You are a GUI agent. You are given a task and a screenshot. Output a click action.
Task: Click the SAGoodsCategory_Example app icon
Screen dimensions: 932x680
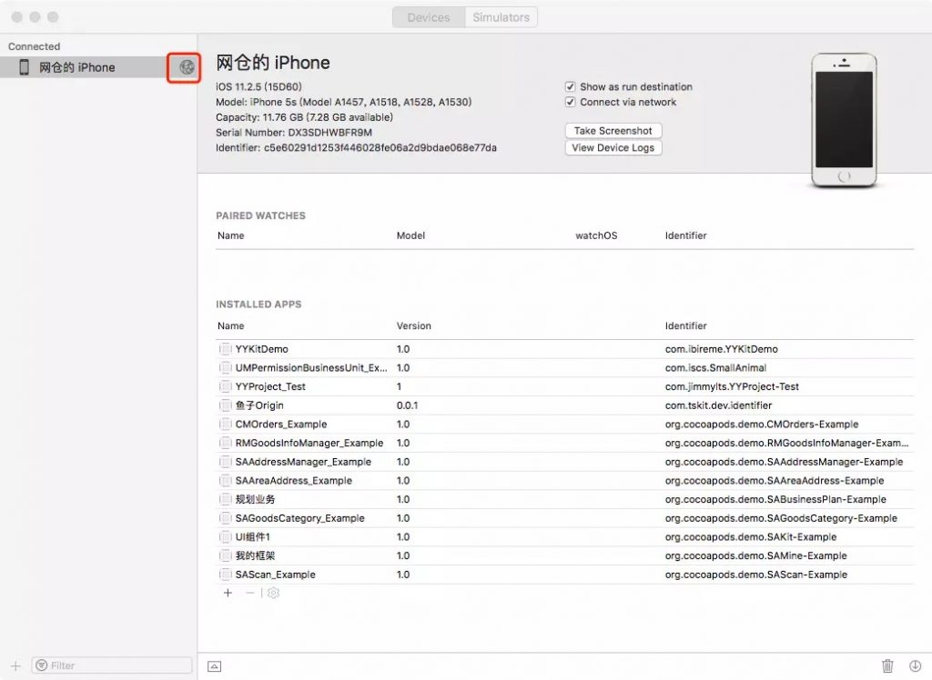[226, 518]
